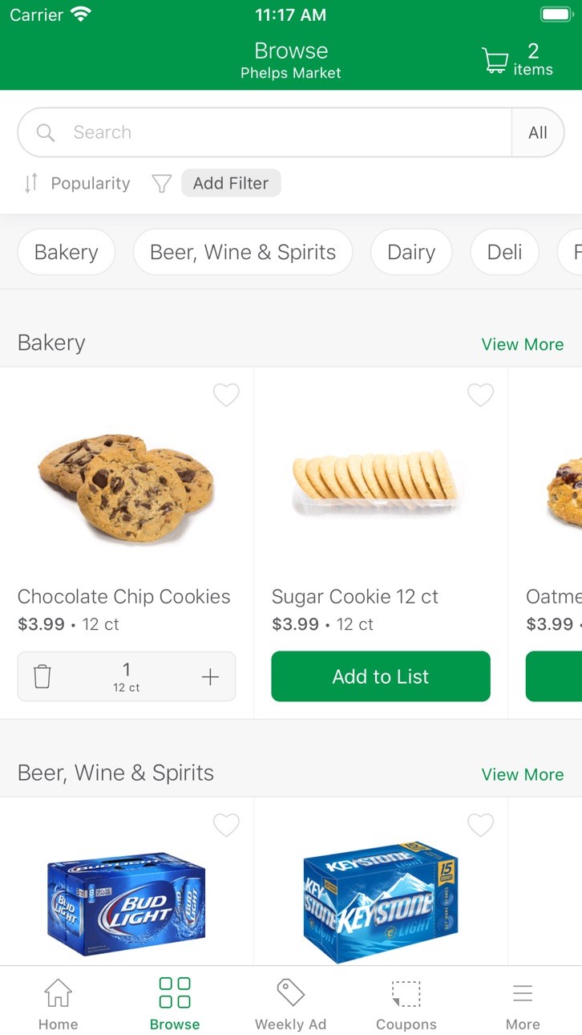Favorite Chocolate Chip Cookies with heart
Viewport: 582px width, 1035px height.
(226, 395)
